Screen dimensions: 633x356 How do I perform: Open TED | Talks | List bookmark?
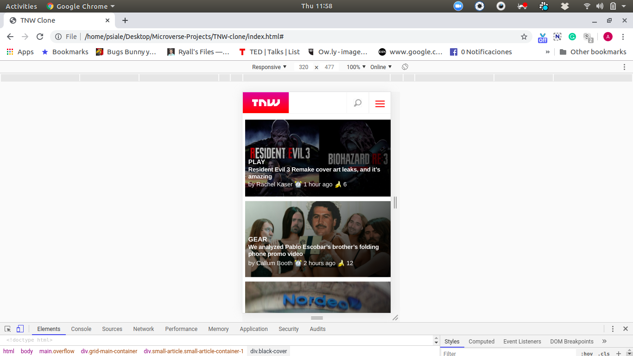[x=269, y=52]
